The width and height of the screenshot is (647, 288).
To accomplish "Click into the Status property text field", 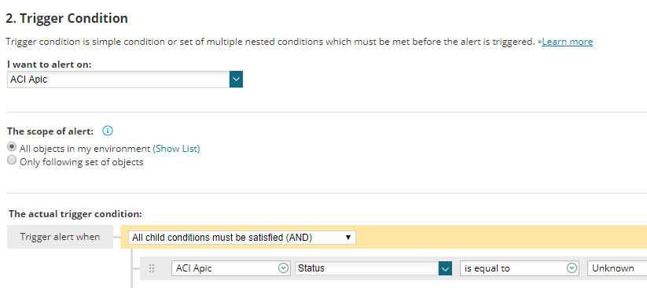I will 367,268.
